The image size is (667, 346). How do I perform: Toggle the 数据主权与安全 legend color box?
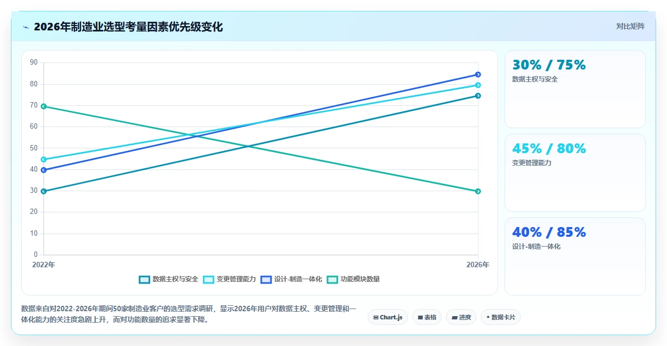coord(144,279)
